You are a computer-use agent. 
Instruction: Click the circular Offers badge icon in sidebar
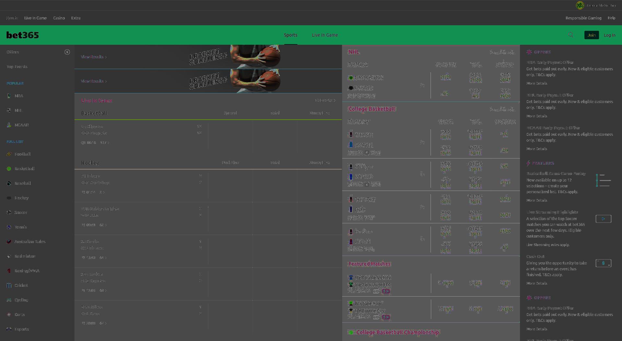[67, 52]
